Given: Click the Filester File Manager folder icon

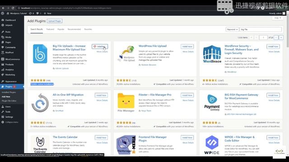Looking at the screenshot, I should (126, 103).
